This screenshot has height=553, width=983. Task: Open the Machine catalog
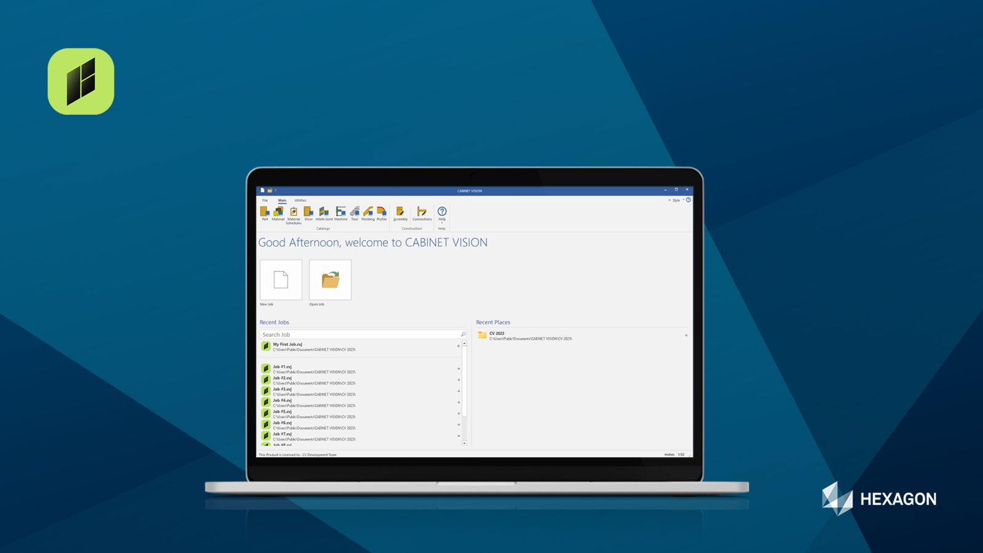(x=341, y=213)
